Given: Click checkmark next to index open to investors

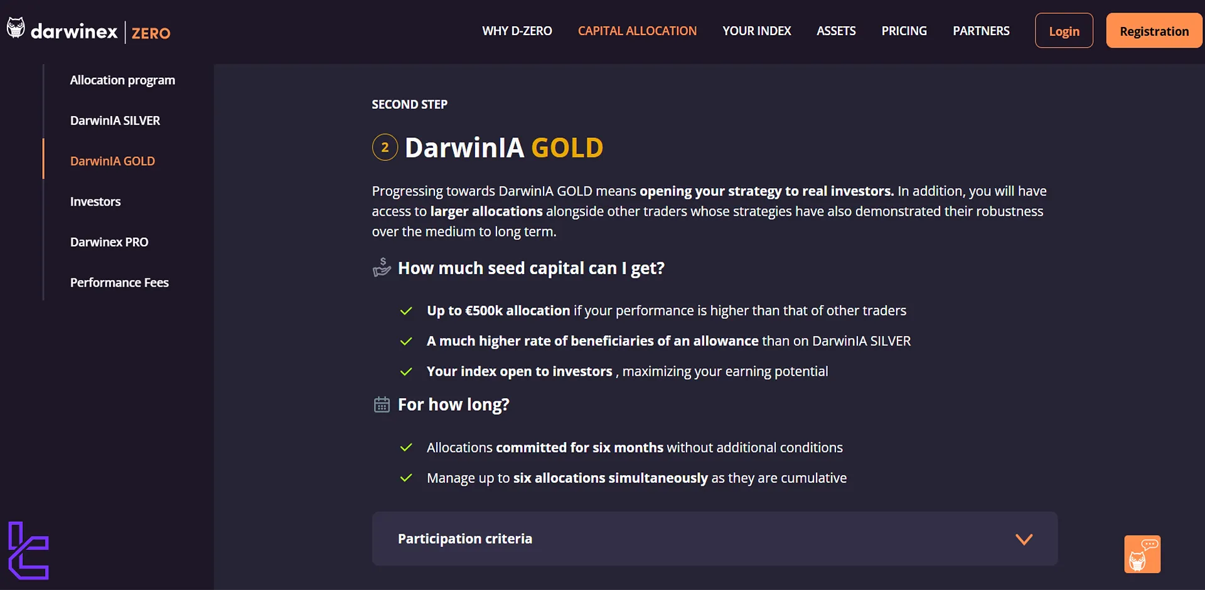Looking at the screenshot, I should [406, 372].
